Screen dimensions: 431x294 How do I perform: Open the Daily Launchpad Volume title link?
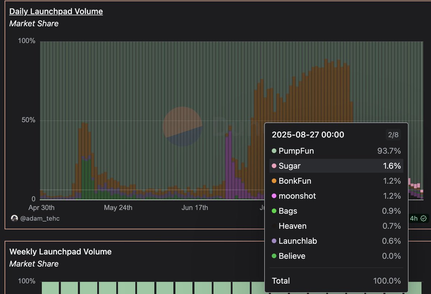pyautogui.click(x=56, y=11)
